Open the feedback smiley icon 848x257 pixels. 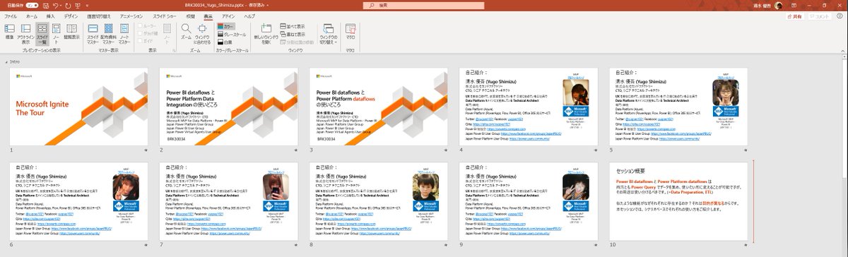click(840, 16)
